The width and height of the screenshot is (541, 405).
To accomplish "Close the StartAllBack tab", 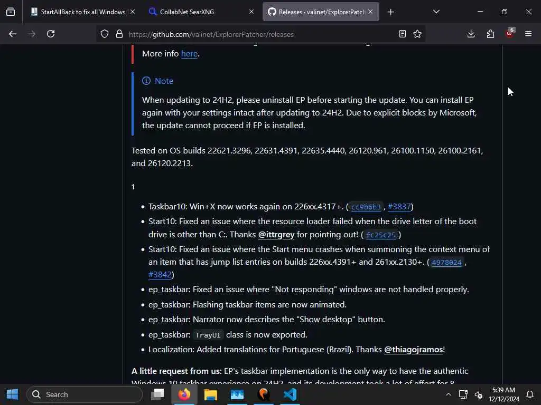I will point(133,12).
